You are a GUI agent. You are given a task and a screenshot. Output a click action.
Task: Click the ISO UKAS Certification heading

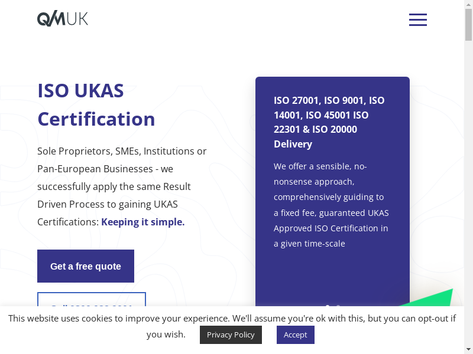pos(96,105)
